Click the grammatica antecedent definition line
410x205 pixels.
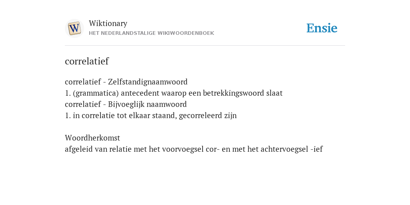(x=174, y=93)
